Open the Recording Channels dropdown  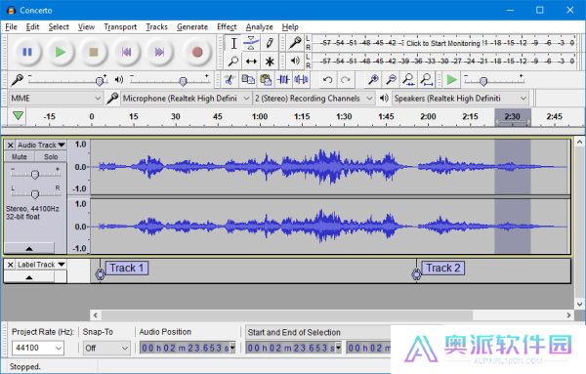pos(314,99)
